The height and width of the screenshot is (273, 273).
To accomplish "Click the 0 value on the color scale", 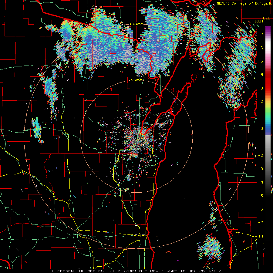I will click(x=262, y=129).
